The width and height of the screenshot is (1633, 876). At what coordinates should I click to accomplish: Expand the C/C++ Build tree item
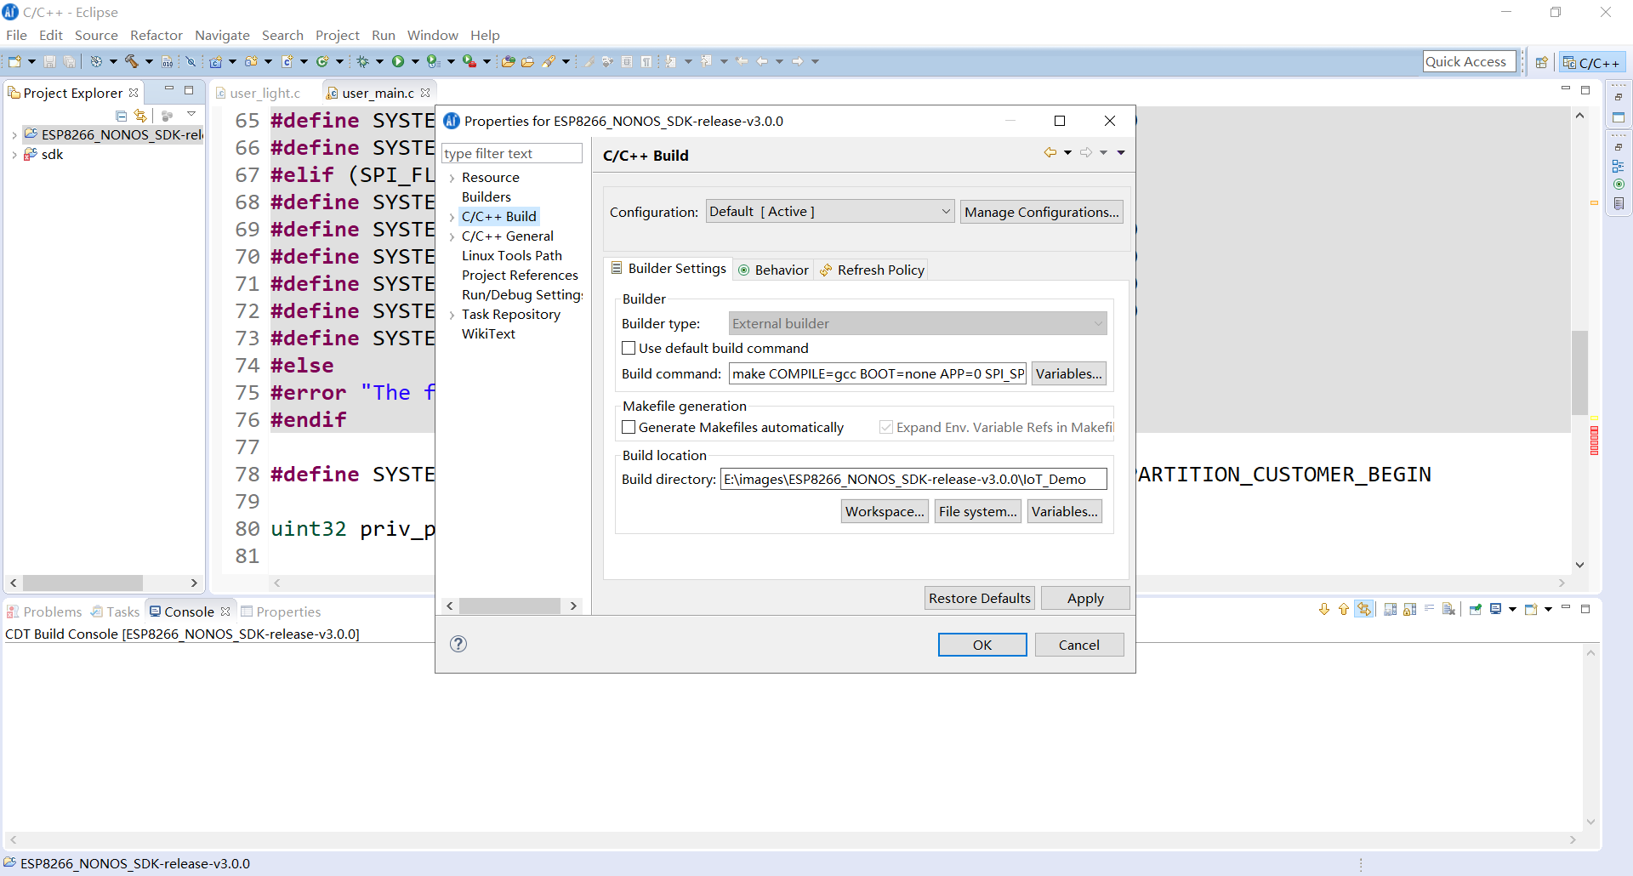click(452, 217)
